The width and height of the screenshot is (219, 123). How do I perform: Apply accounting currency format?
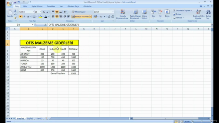point(95,17)
